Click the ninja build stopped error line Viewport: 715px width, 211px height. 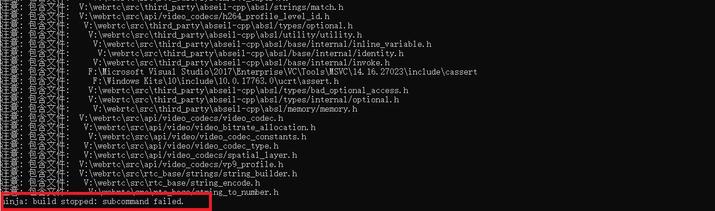point(93,202)
